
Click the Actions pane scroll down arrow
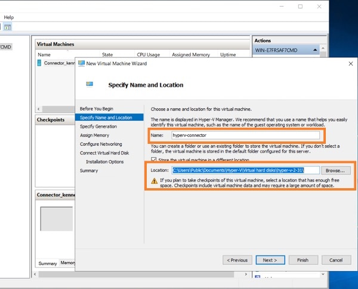click(323, 274)
